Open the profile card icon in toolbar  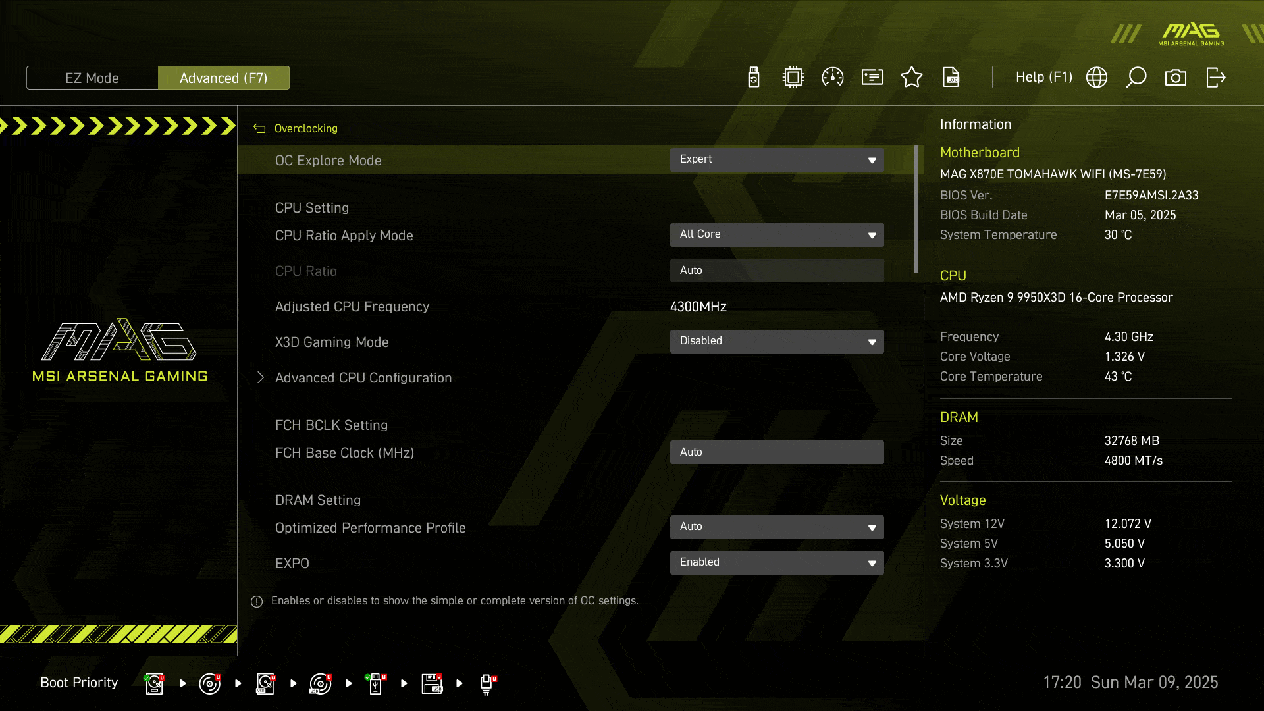tap(872, 78)
